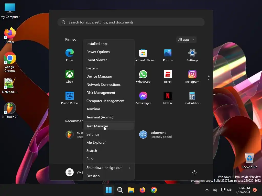Click the pinned apps page dots
Viewport: 262px width, 196px height.
pyautogui.click(x=209, y=78)
